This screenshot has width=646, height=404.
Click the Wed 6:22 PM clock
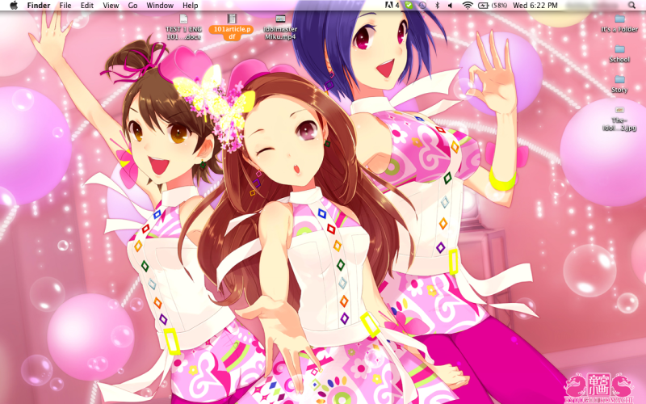pyautogui.click(x=535, y=6)
